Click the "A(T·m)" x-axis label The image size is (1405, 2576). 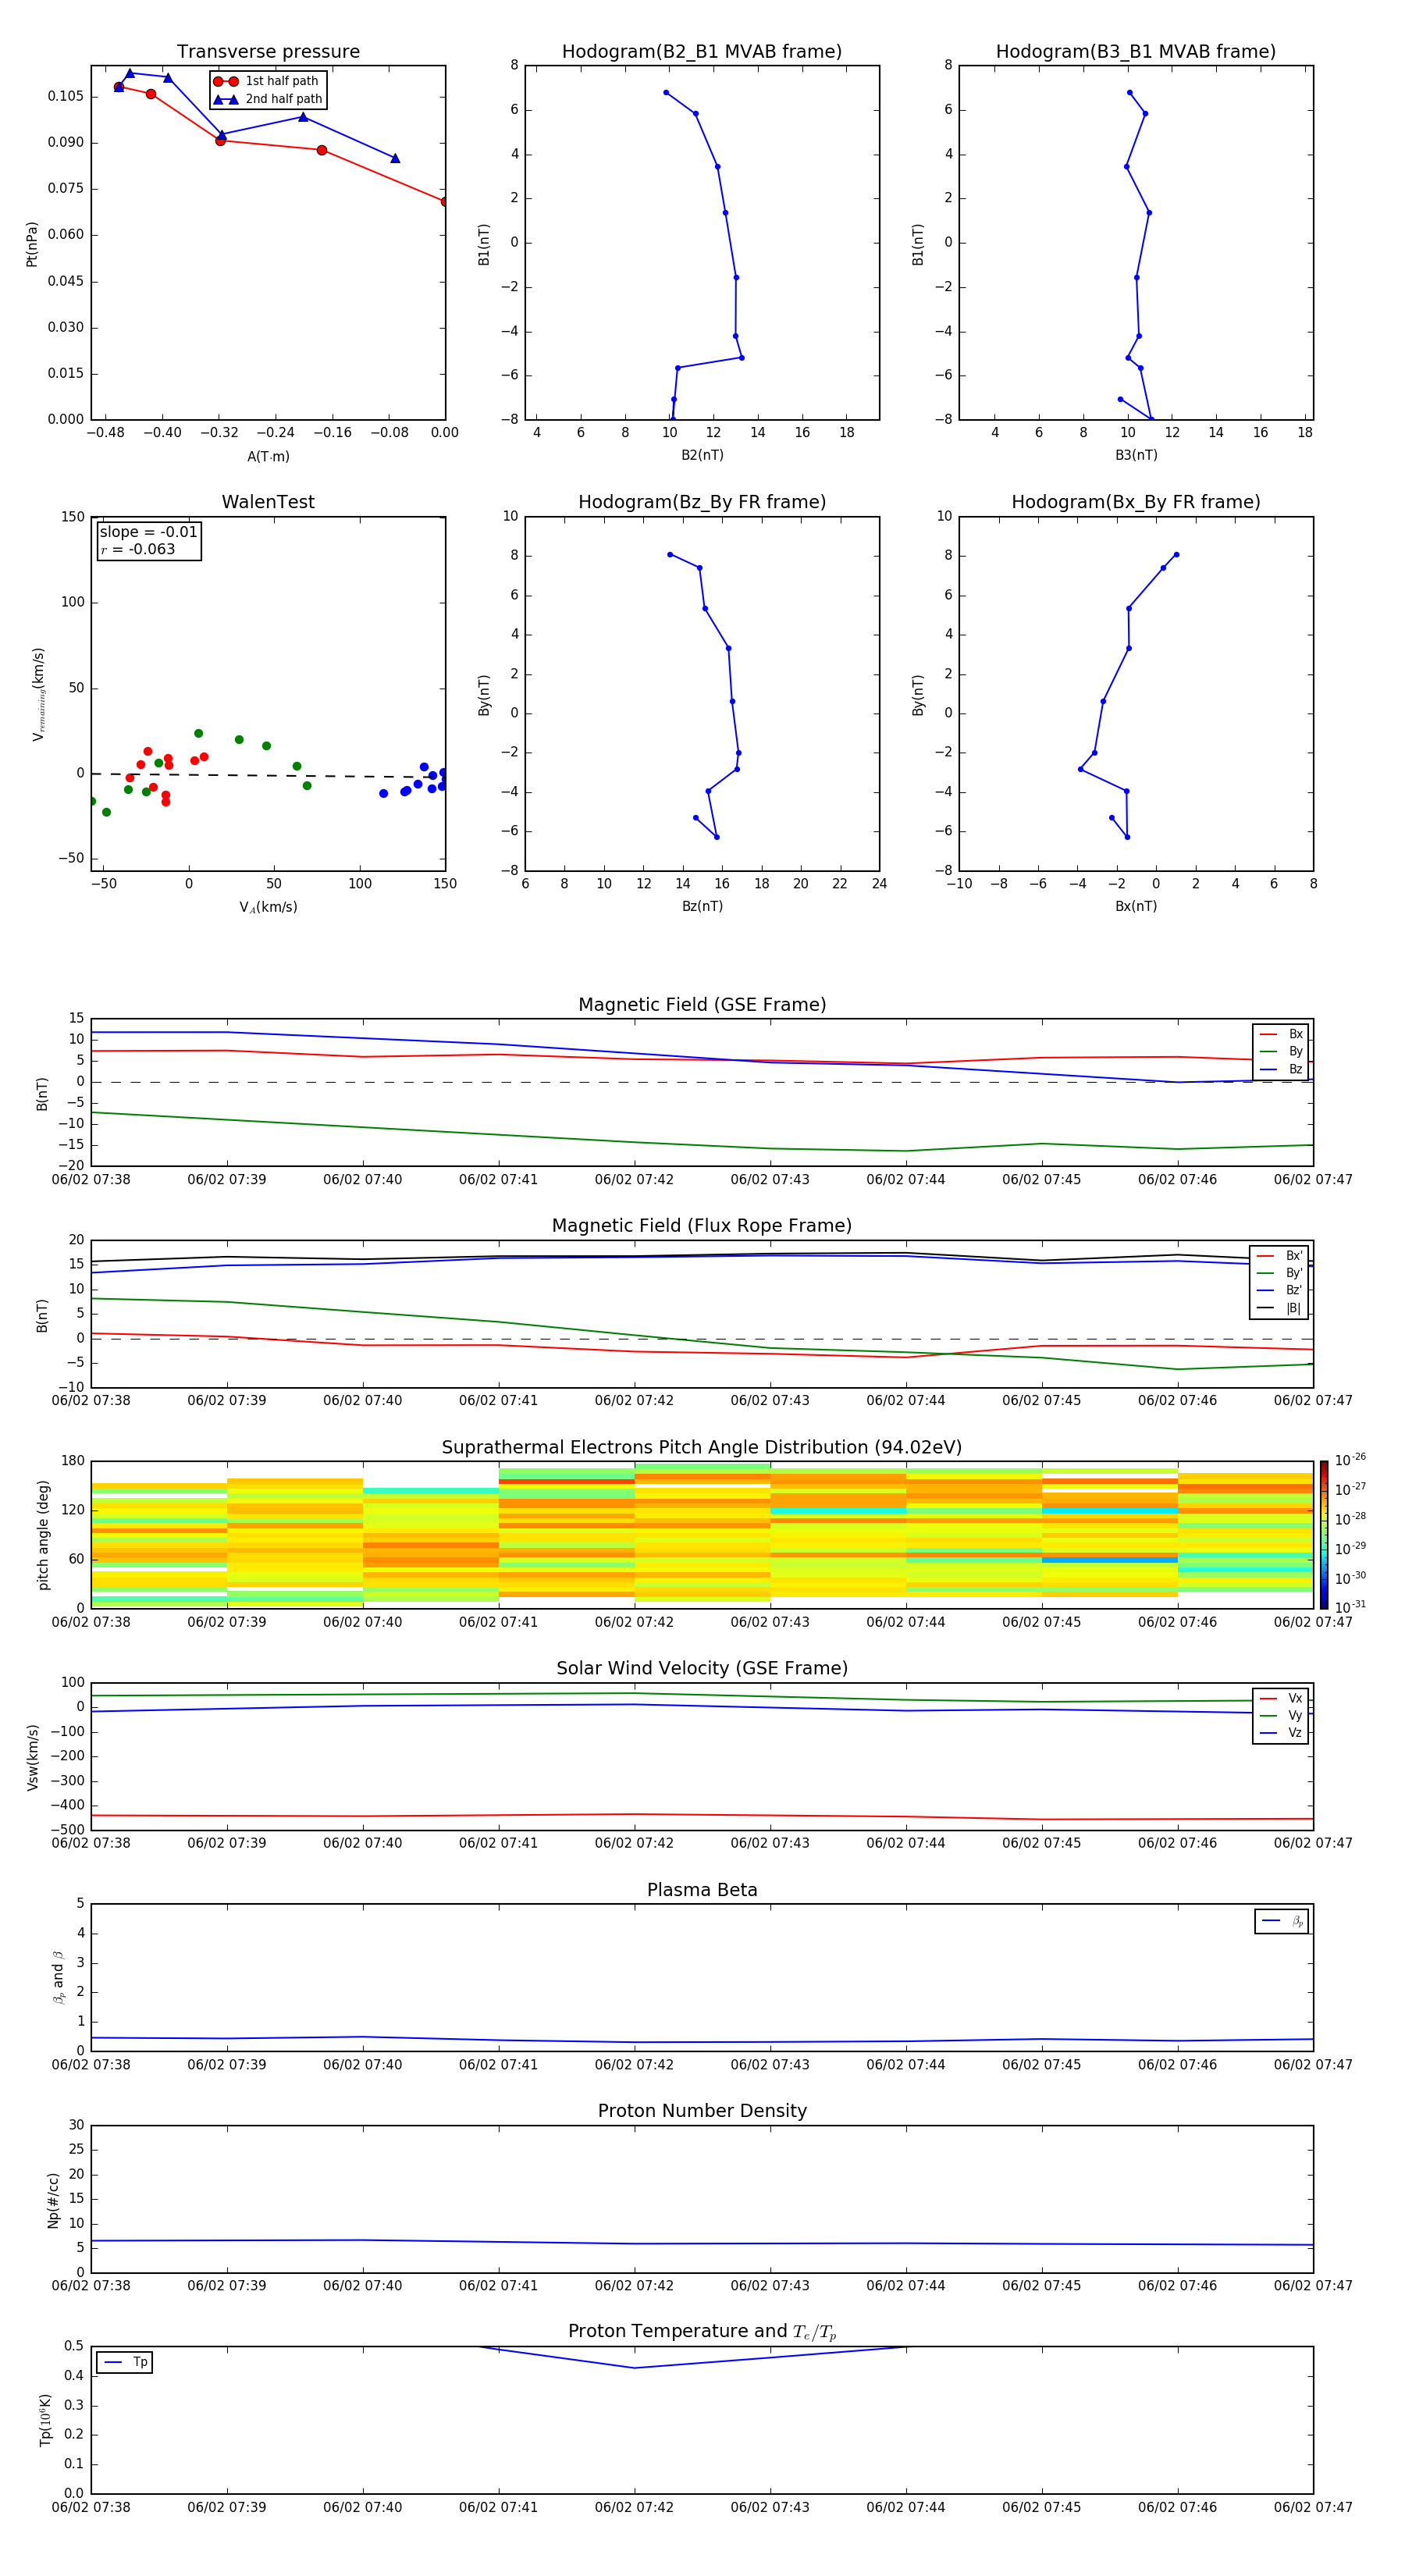coord(268,456)
